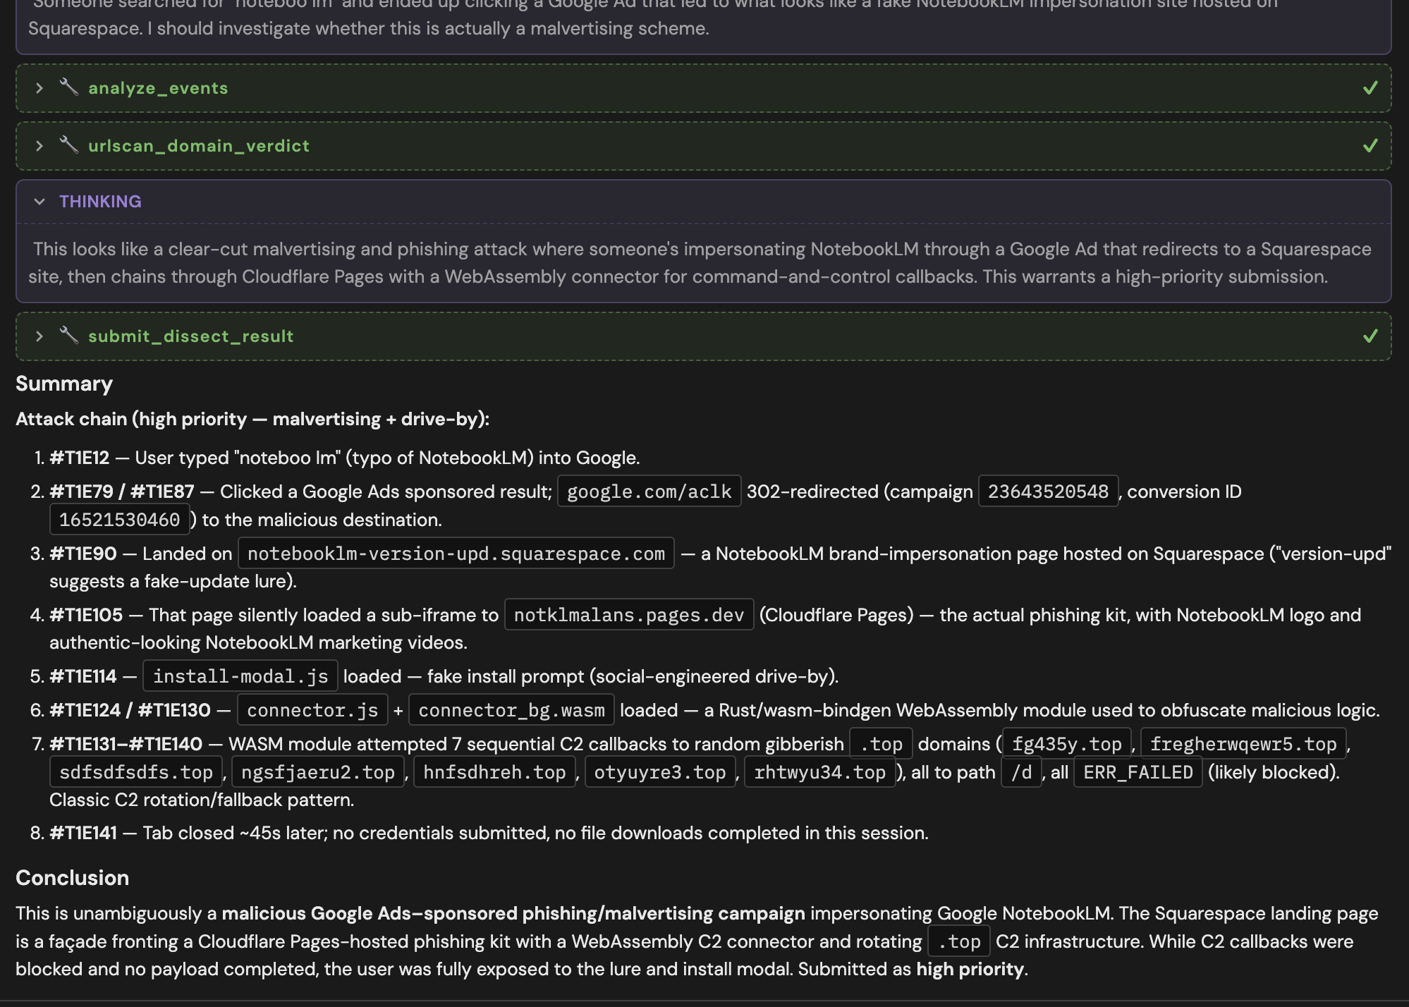Select the fregherwqewr5.top domain chip

coord(1243,744)
